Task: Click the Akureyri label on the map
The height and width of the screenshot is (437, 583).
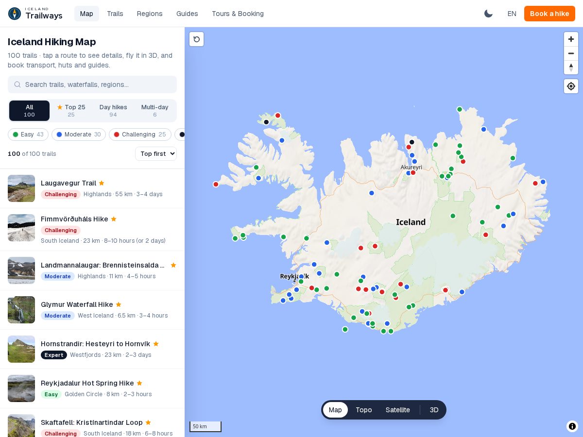Action: [x=411, y=167]
